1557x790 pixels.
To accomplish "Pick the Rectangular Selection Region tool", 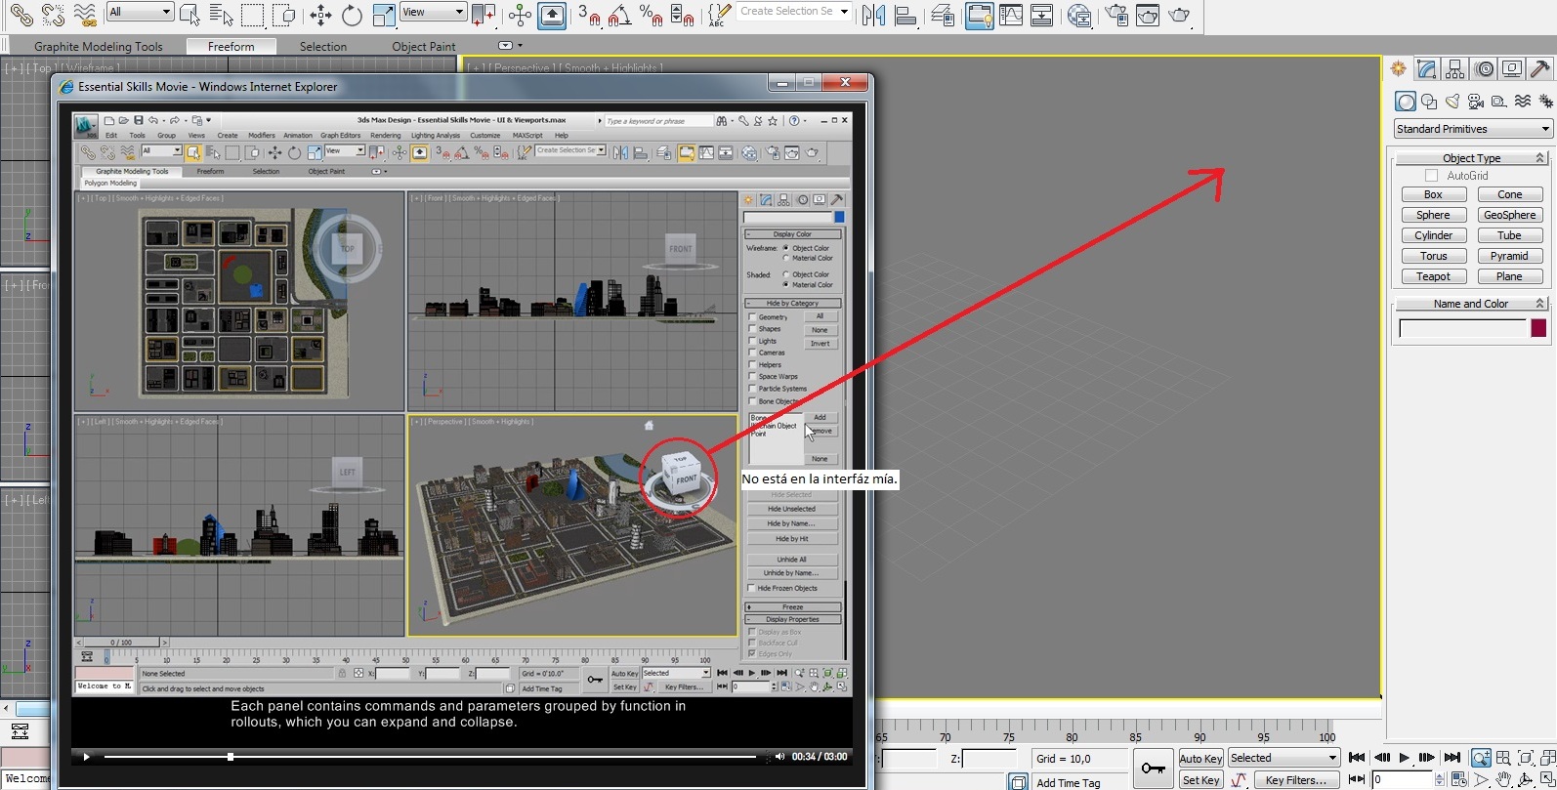I will 252,15.
